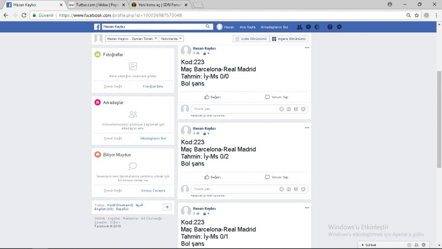Attach a photo to the İy-Ms 0/2 post comment
The width and height of the screenshot is (442, 249).
tap(289, 189)
